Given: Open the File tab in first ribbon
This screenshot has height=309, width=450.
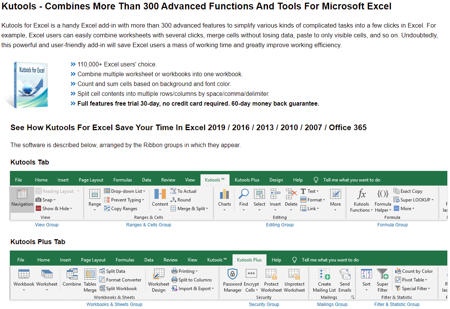Looking at the screenshot, I should point(18,180).
